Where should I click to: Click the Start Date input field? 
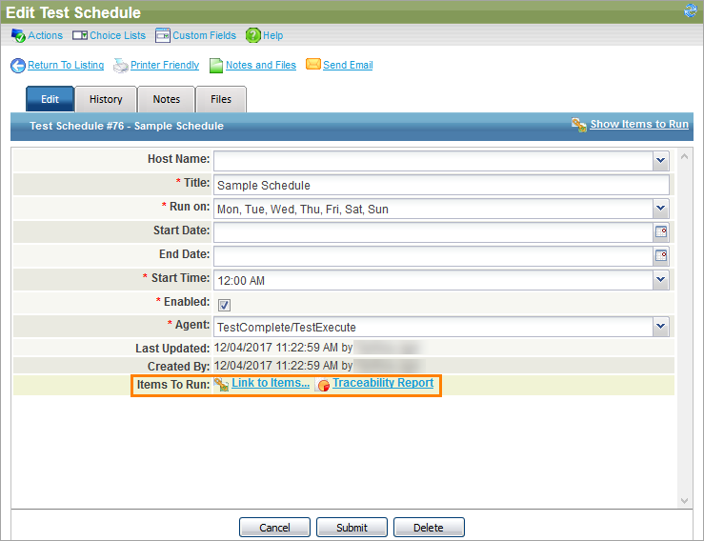[433, 232]
